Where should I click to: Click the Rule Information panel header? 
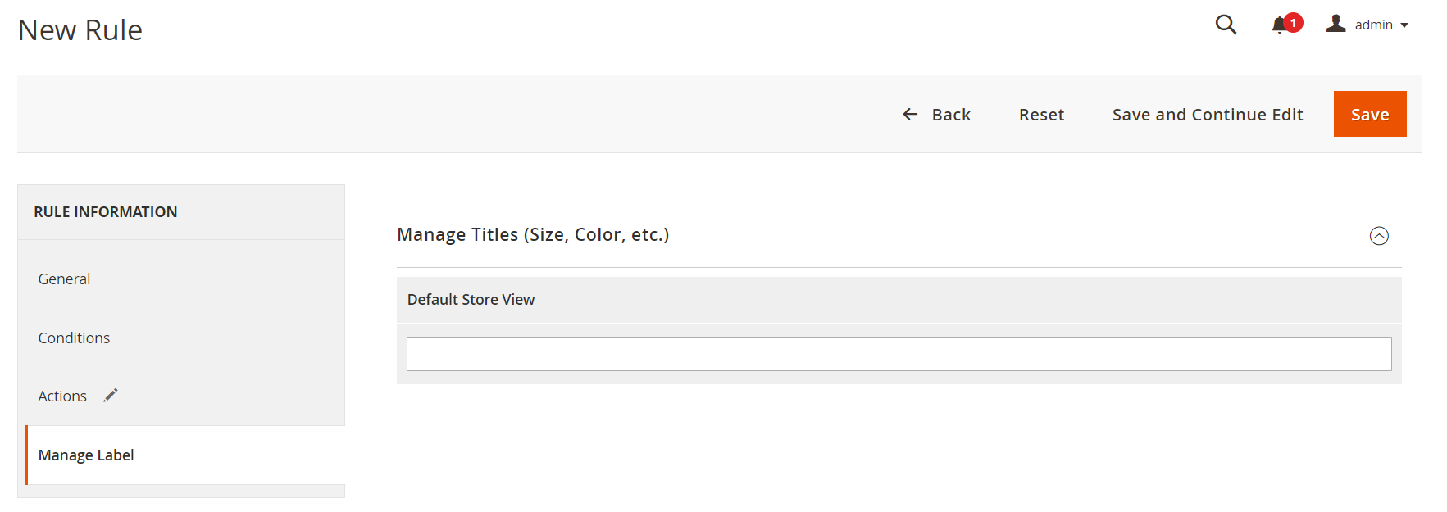coord(105,212)
